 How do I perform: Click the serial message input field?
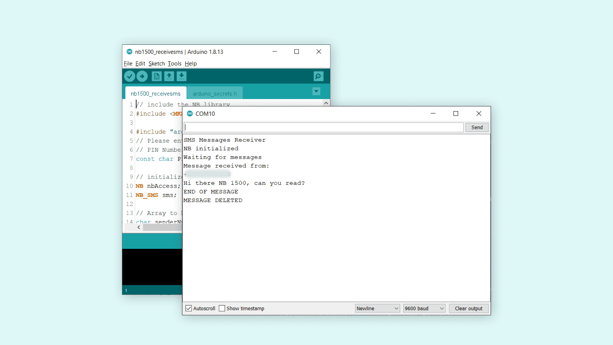(x=324, y=127)
